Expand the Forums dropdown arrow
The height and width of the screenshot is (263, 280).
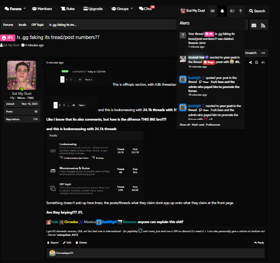[24, 8]
